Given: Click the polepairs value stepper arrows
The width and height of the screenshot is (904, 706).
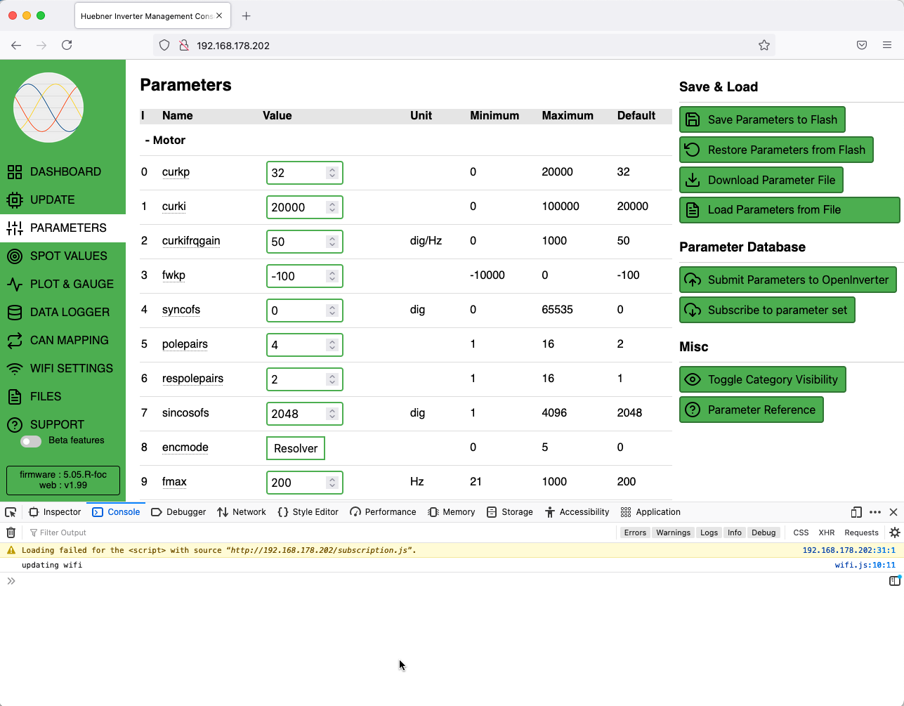Looking at the screenshot, I should coord(332,345).
